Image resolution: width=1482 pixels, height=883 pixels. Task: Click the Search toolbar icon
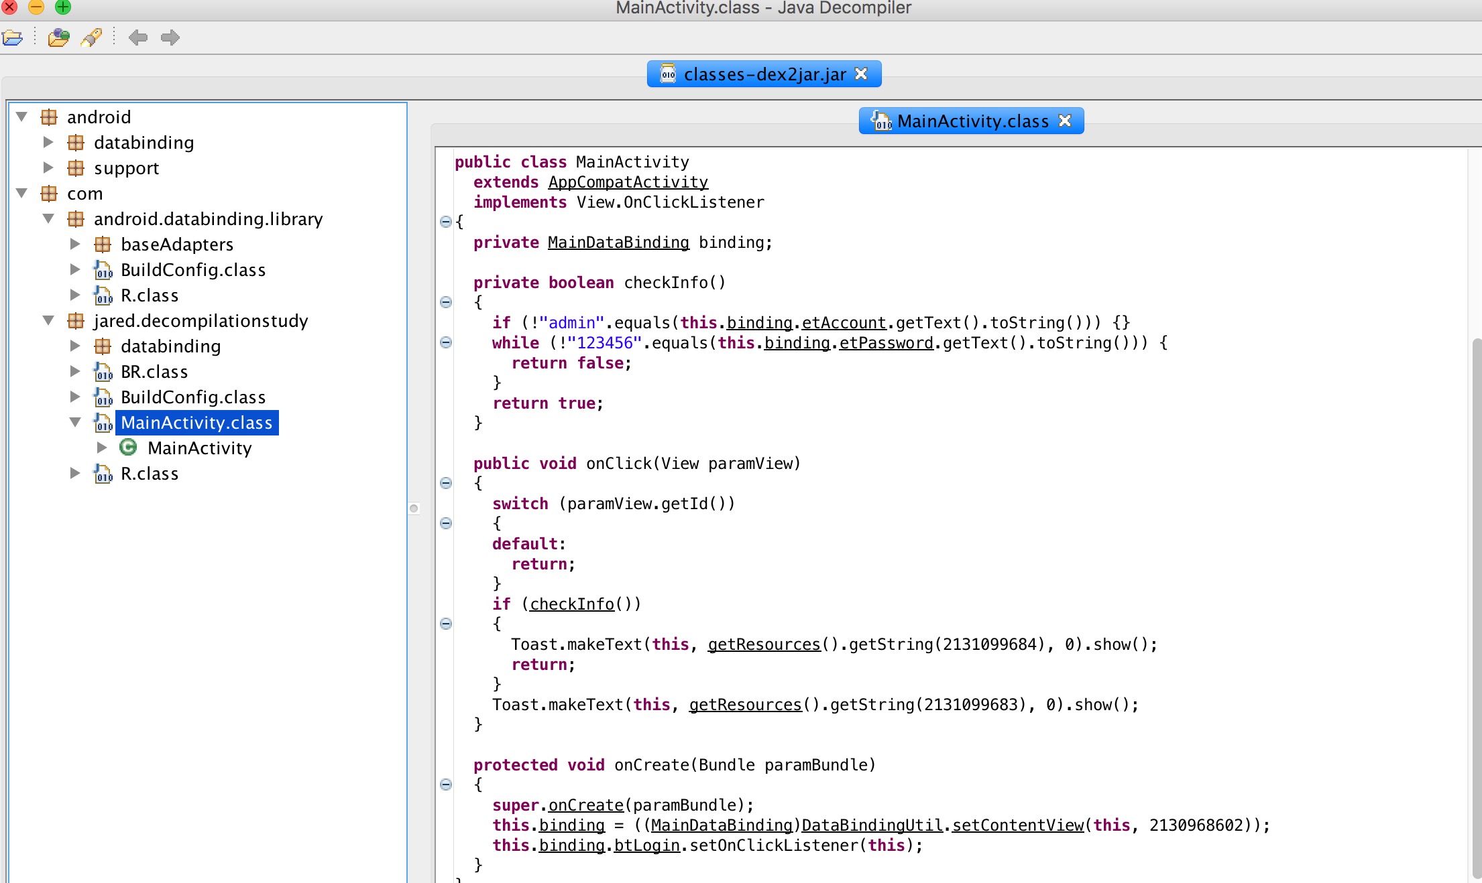[x=91, y=38]
